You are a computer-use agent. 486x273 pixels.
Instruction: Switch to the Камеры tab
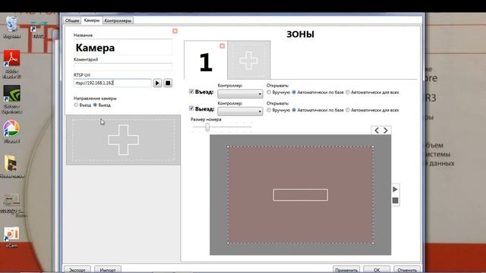click(x=92, y=20)
